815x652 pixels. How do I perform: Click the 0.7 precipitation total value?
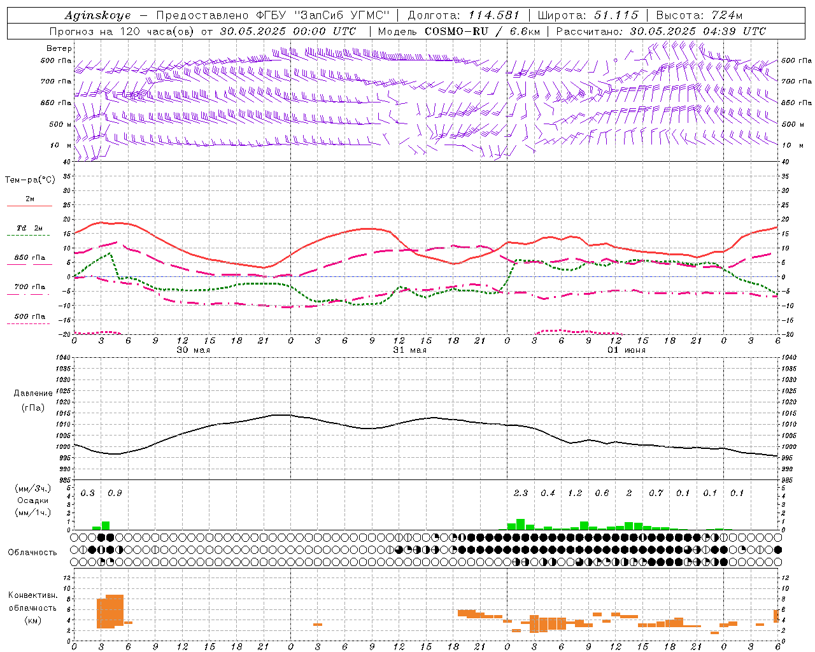pos(656,493)
